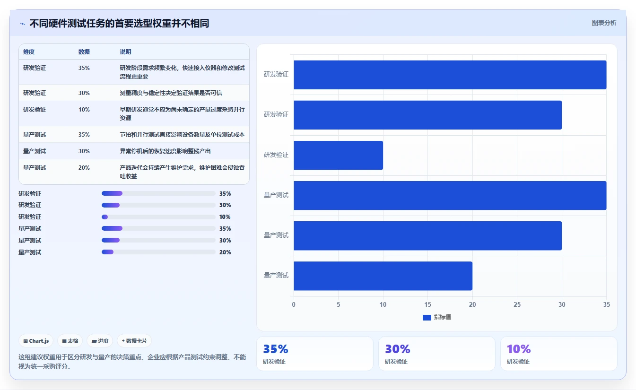Click the 10% 研发验证 summary card
636x390 pixels.
(559, 354)
